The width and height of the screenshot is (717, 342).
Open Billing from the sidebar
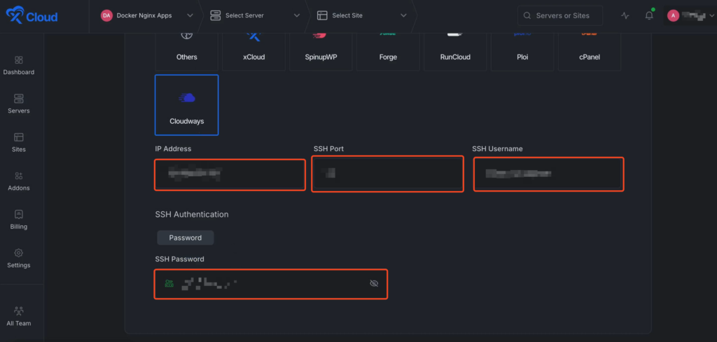tap(19, 220)
